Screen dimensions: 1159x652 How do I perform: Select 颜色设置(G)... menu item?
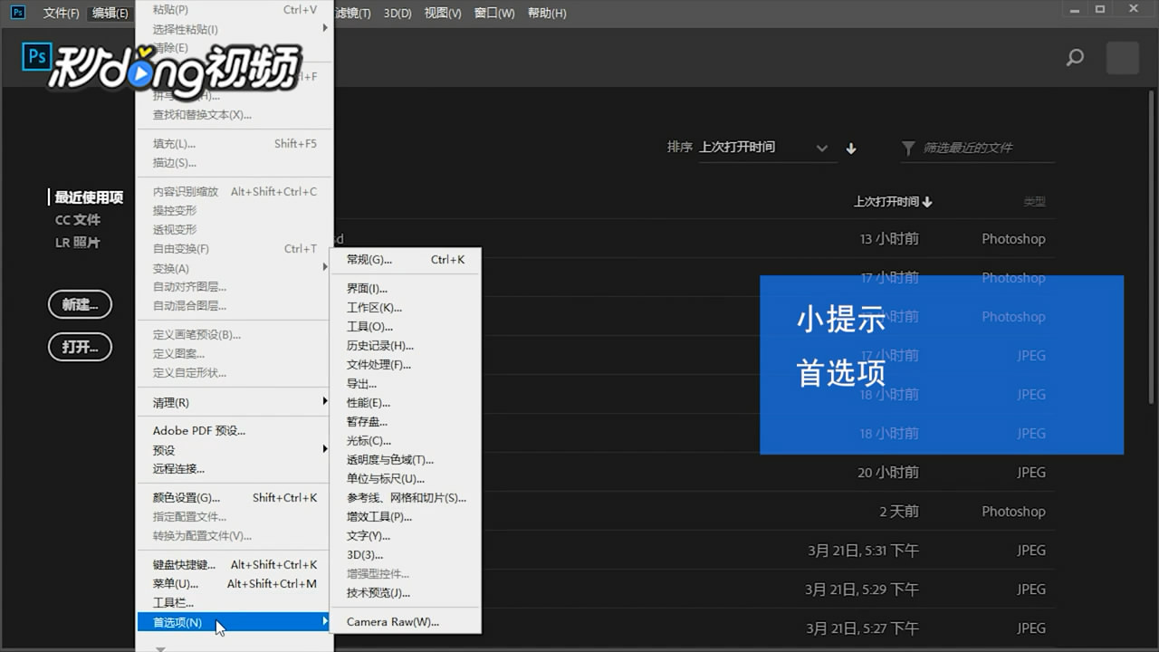click(x=235, y=498)
